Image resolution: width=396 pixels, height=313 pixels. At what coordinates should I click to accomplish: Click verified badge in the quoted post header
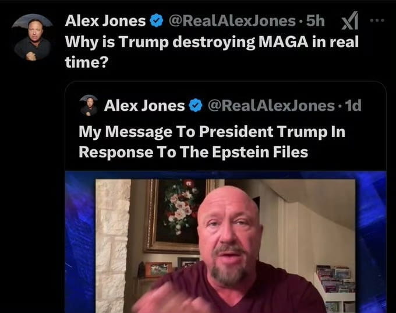(196, 105)
